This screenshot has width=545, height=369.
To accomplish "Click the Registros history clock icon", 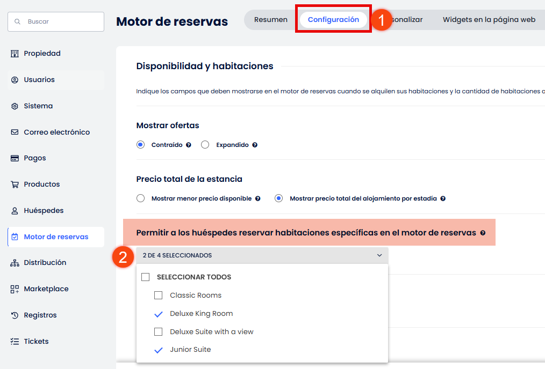I will tap(15, 315).
